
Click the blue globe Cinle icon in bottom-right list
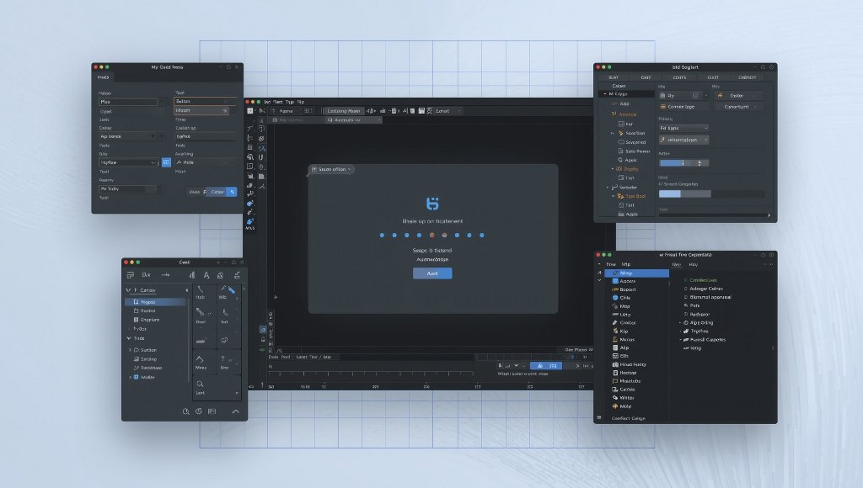tap(615, 297)
